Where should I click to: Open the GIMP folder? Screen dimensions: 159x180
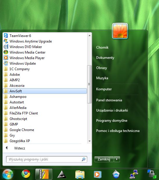pos(45,124)
